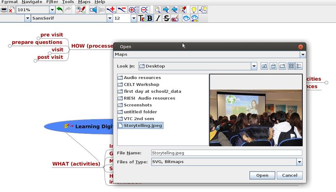
Task: Click the Home folder icon in dialog
Action: click(273, 66)
